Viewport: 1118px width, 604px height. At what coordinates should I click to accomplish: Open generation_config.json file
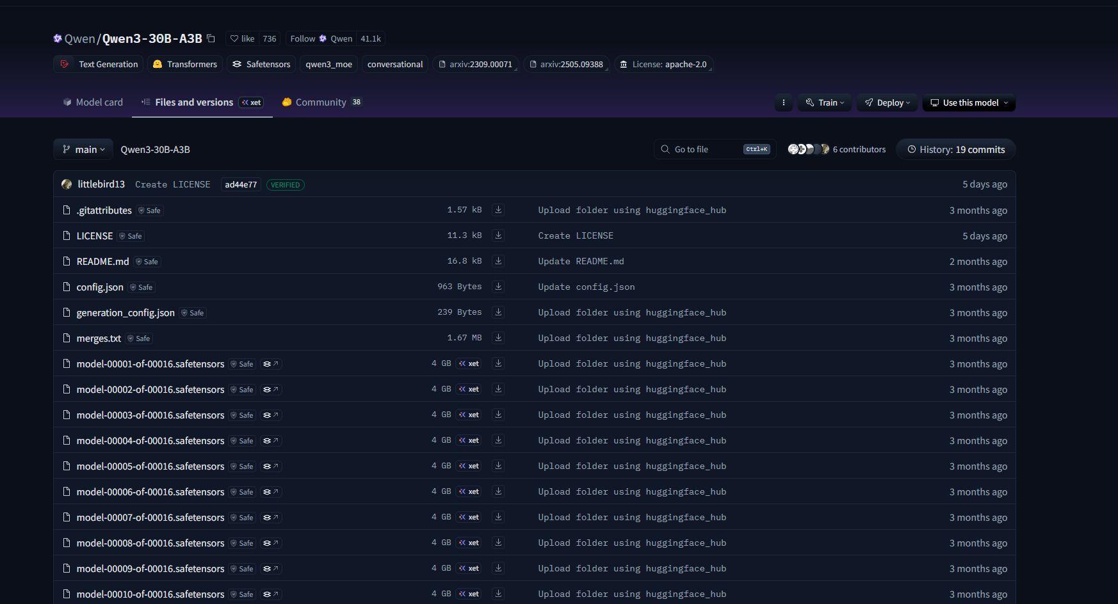[x=126, y=313]
